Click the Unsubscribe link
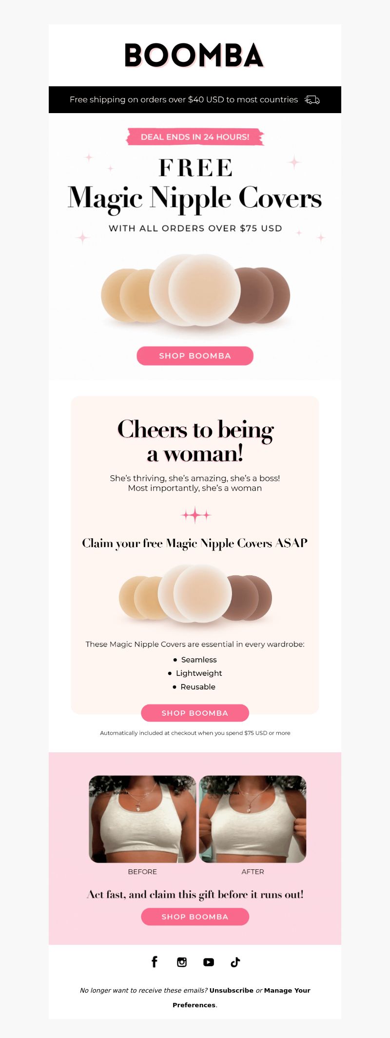The width and height of the screenshot is (390, 1038). [232, 990]
